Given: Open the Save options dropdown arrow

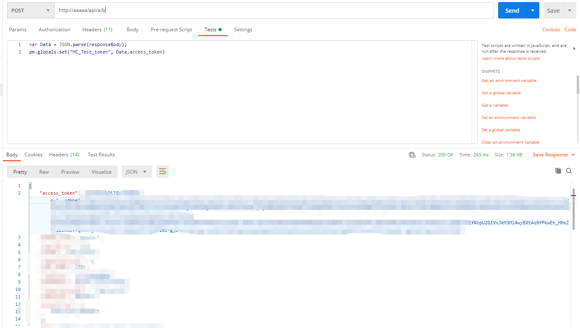Looking at the screenshot, I should click(570, 10).
